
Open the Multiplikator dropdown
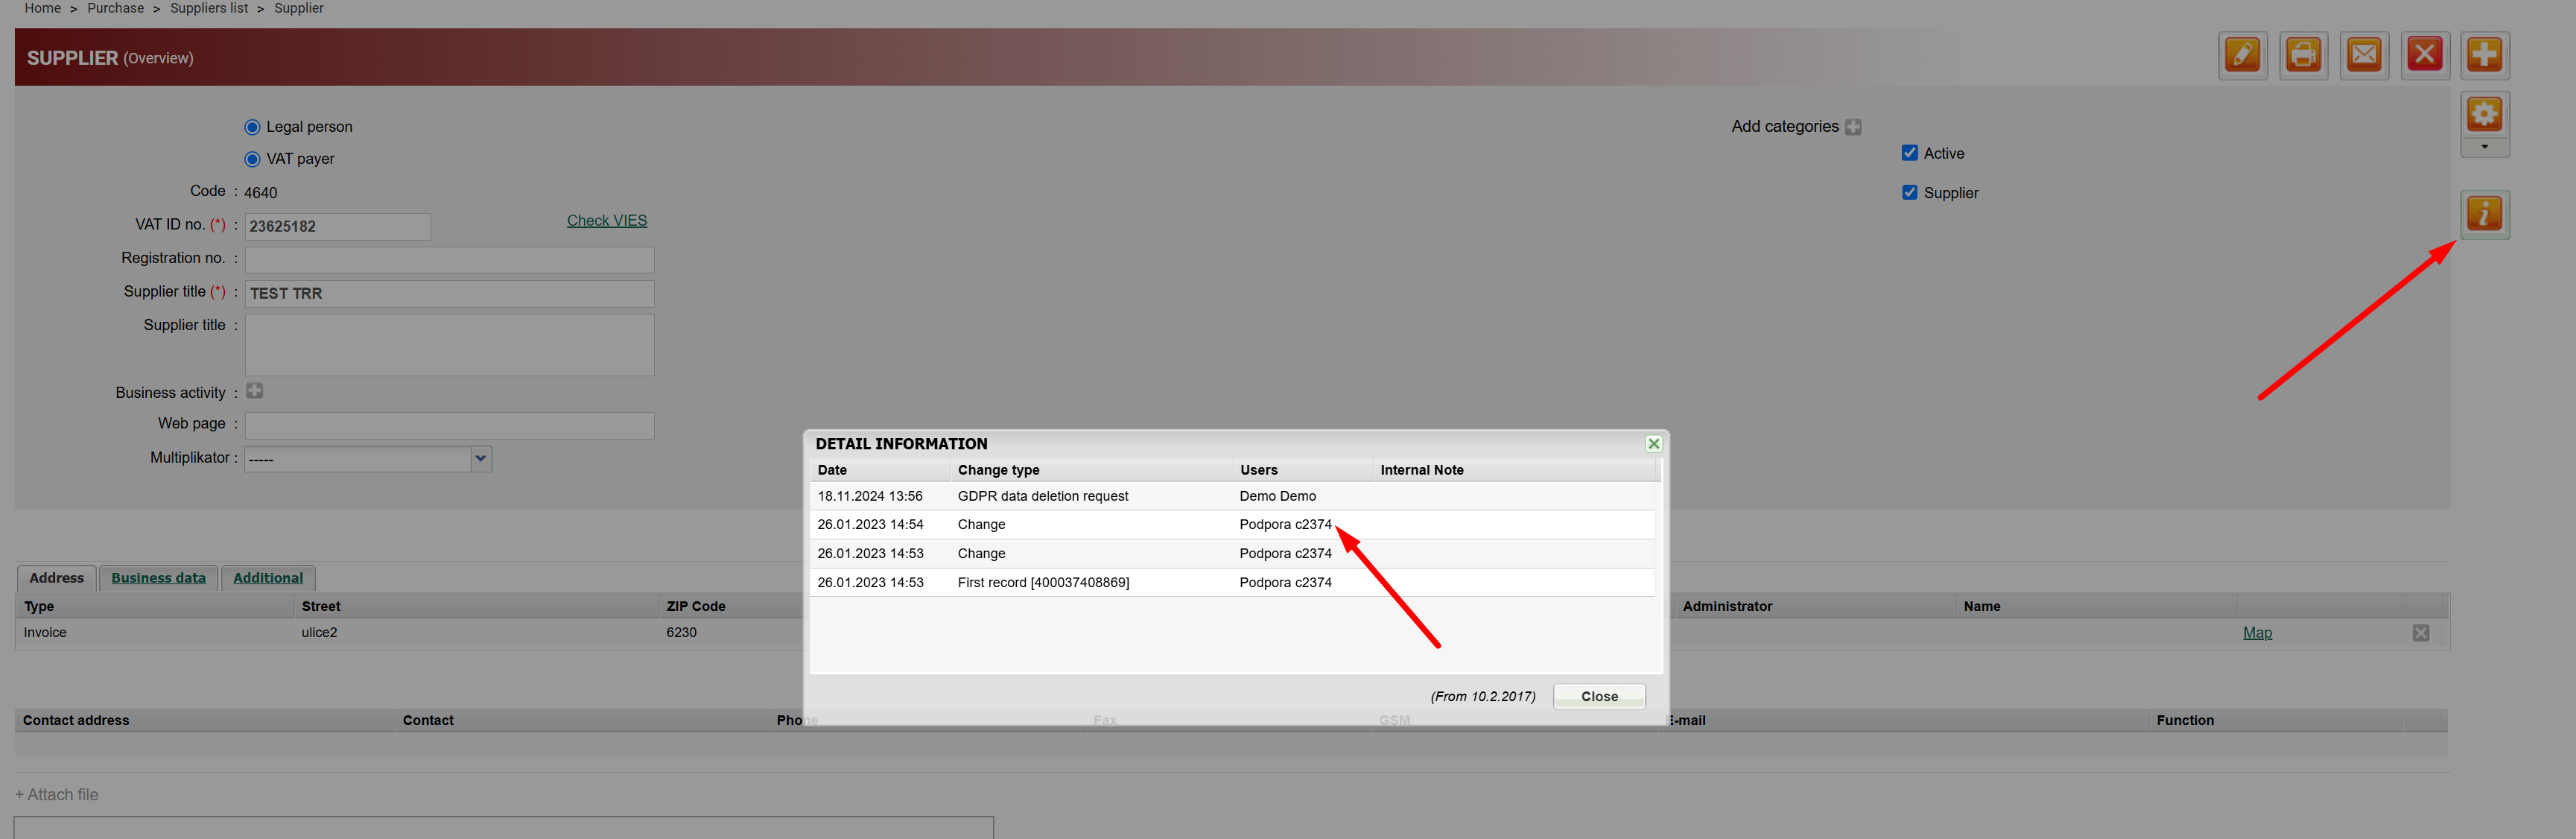(x=480, y=459)
